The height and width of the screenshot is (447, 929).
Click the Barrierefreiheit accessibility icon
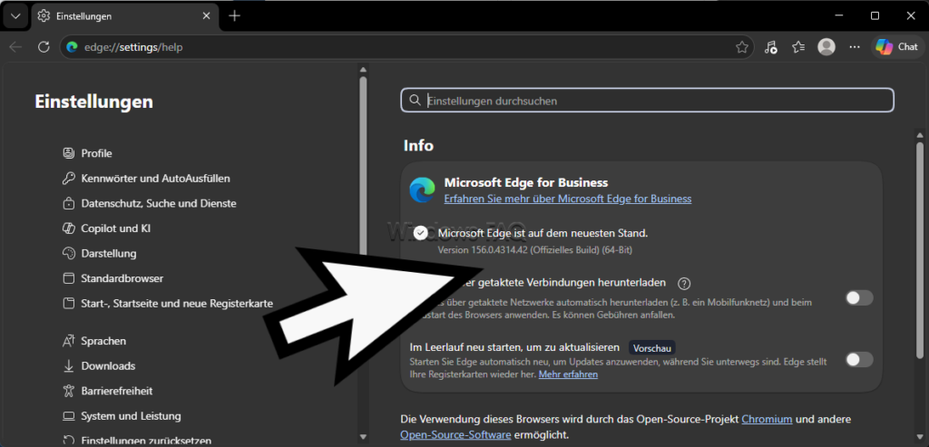(69, 391)
